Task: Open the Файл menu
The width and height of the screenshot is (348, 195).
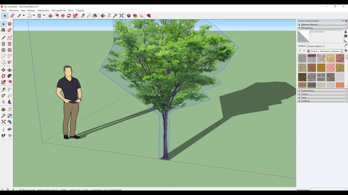Action: [x=4, y=10]
